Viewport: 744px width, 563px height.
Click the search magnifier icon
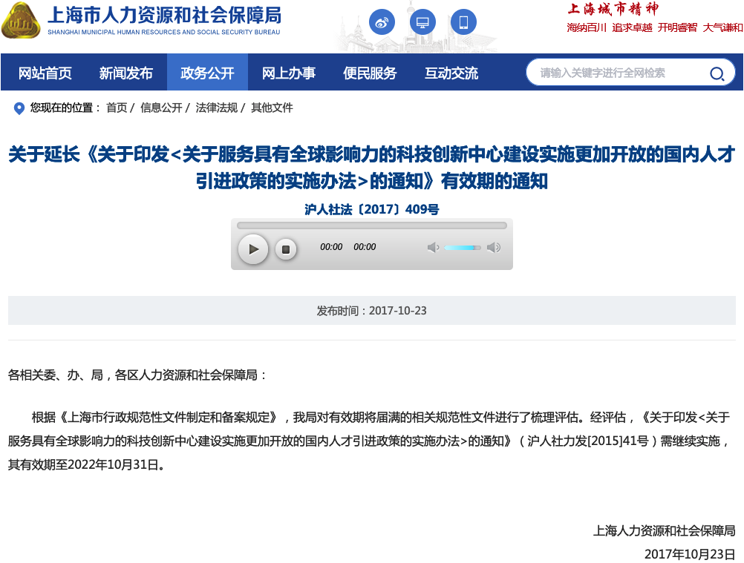[717, 73]
